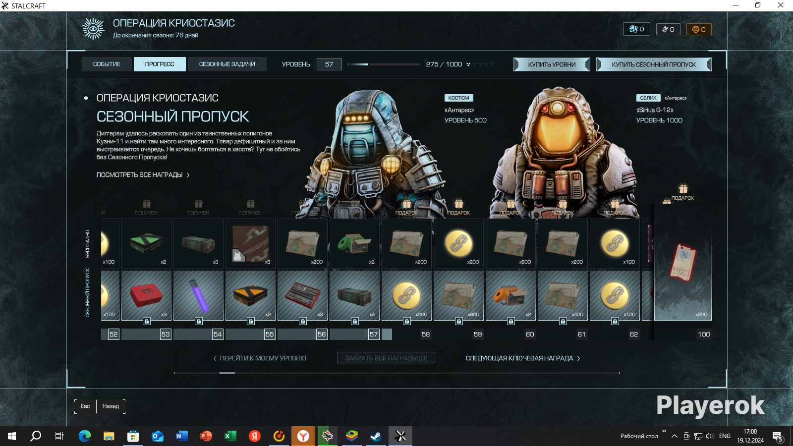Click the red ticket reward at level 100
The height and width of the screenshot is (446, 793).
pos(683,263)
